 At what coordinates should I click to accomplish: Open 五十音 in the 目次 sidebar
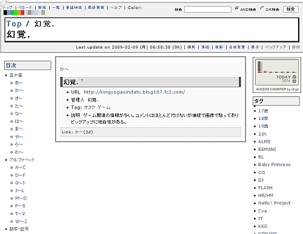[x=16, y=75]
